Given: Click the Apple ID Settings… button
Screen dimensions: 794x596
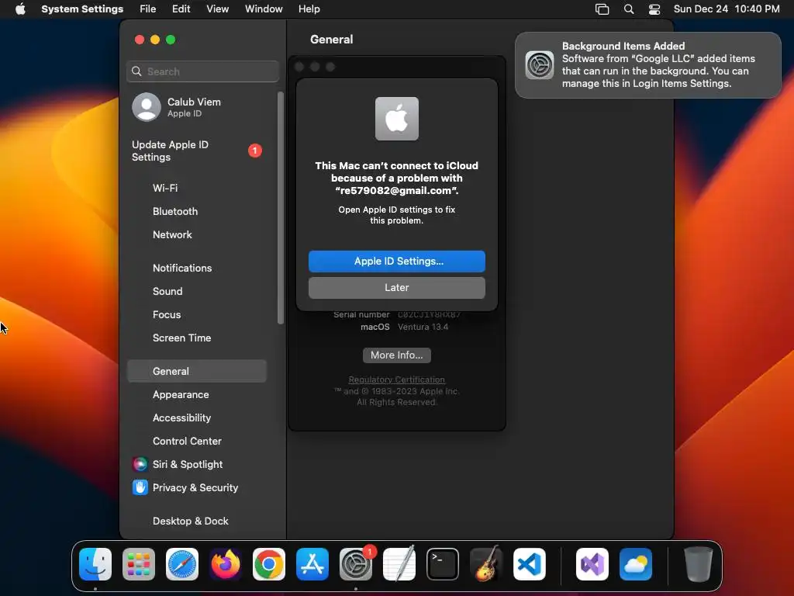Looking at the screenshot, I should click(x=396, y=262).
